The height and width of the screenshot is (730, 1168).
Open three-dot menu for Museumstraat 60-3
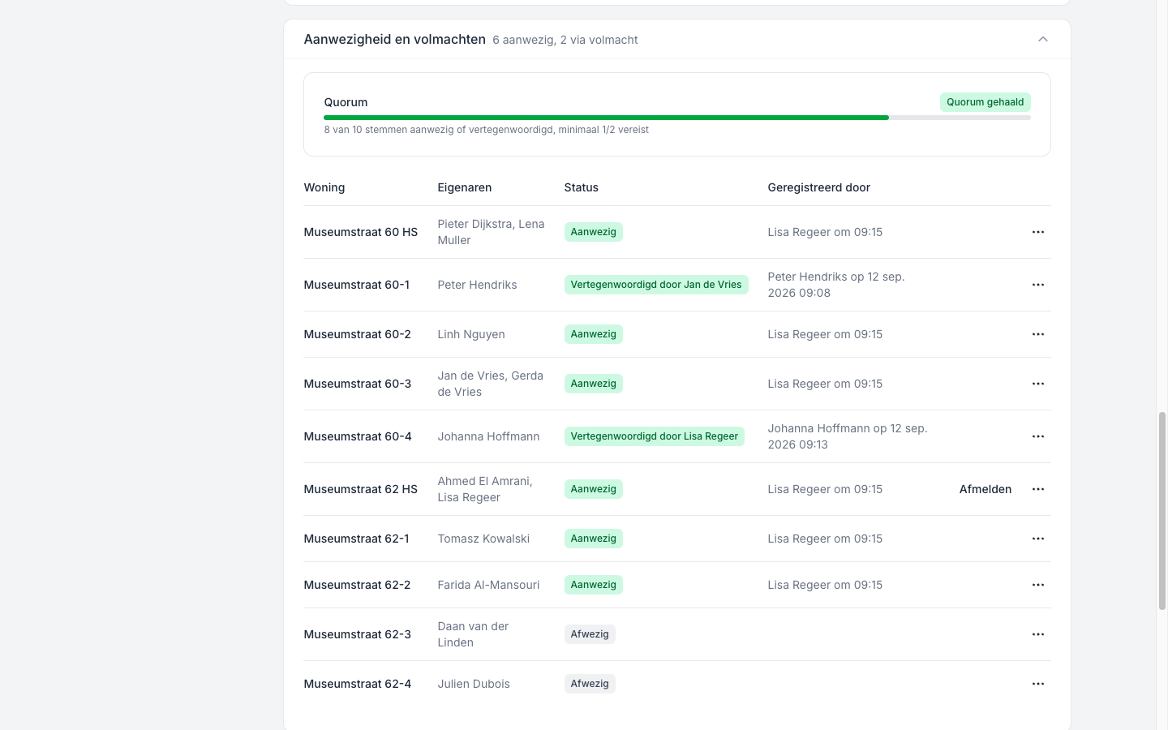1037,384
